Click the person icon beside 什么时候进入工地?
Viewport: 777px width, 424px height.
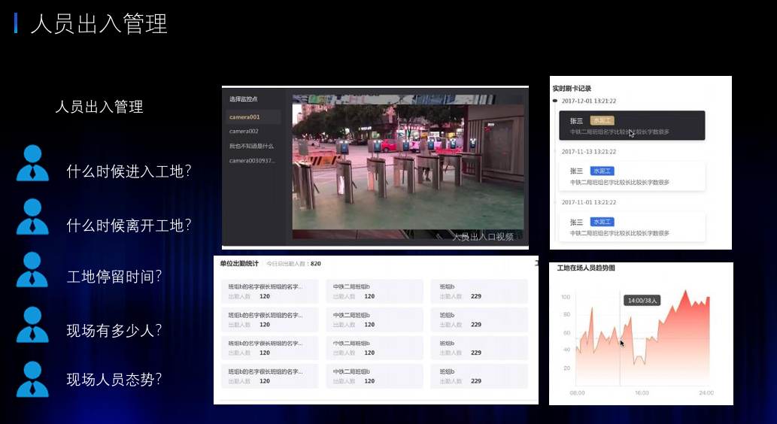point(32,163)
